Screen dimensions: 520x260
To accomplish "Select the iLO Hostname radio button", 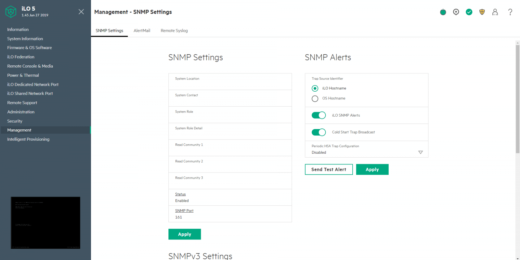I will tap(315, 88).
